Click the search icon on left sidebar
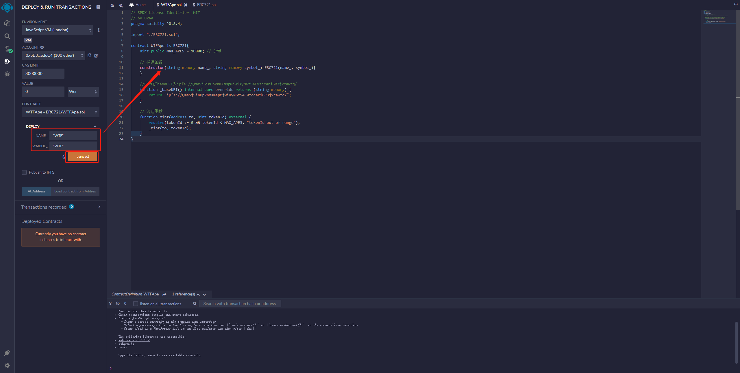Viewport: 740px width, 373px height. coord(7,36)
